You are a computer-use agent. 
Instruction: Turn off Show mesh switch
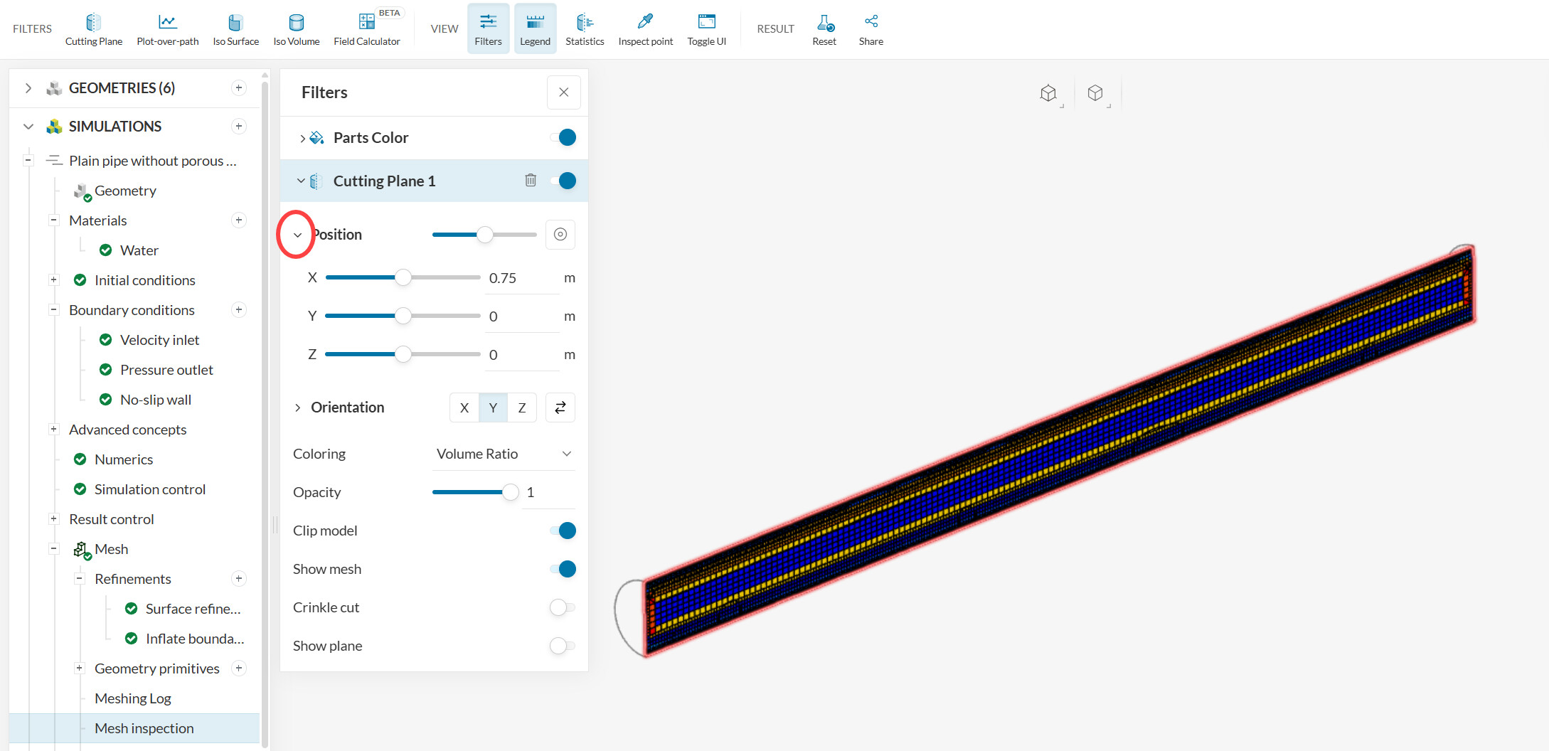(563, 569)
